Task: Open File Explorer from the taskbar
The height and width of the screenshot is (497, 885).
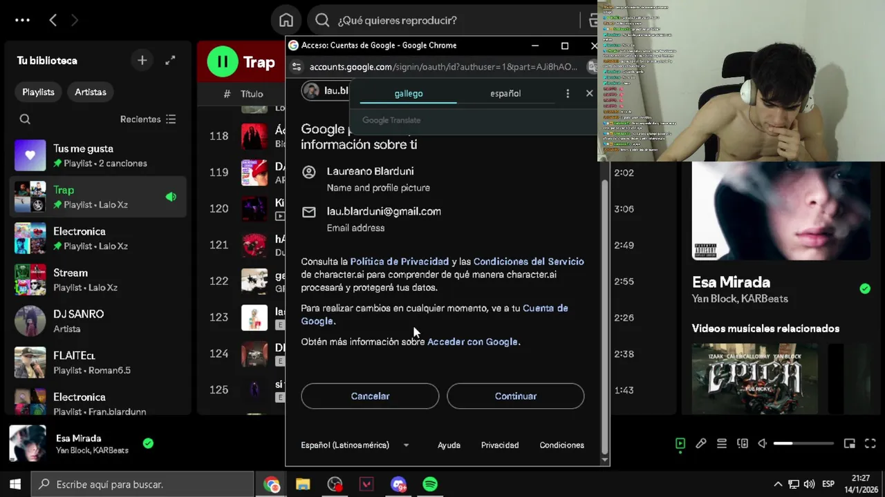Action: pyautogui.click(x=303, y=485)
